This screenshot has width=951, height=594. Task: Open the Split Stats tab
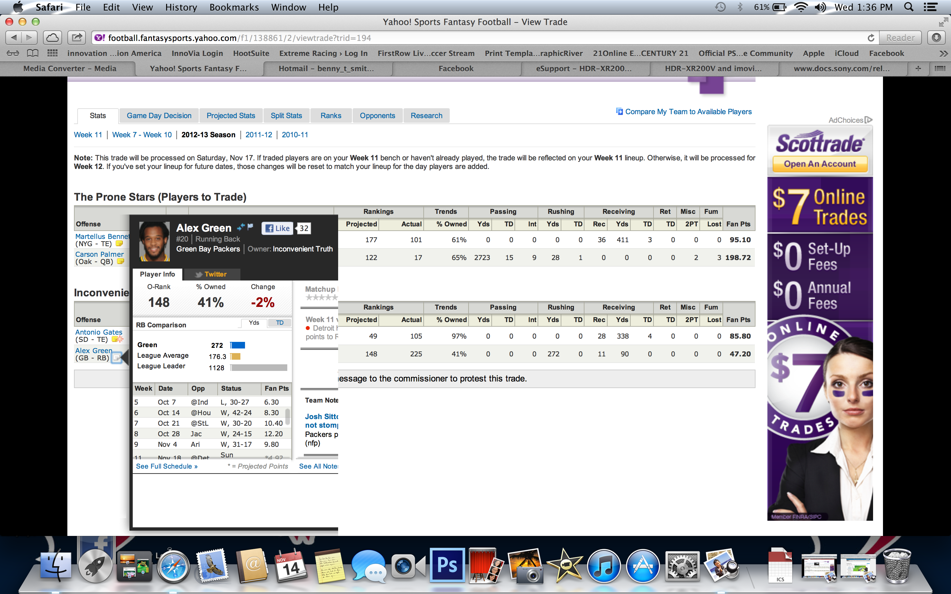286,115
